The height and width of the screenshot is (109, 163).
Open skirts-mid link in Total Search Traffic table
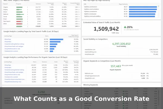point(12,49)
